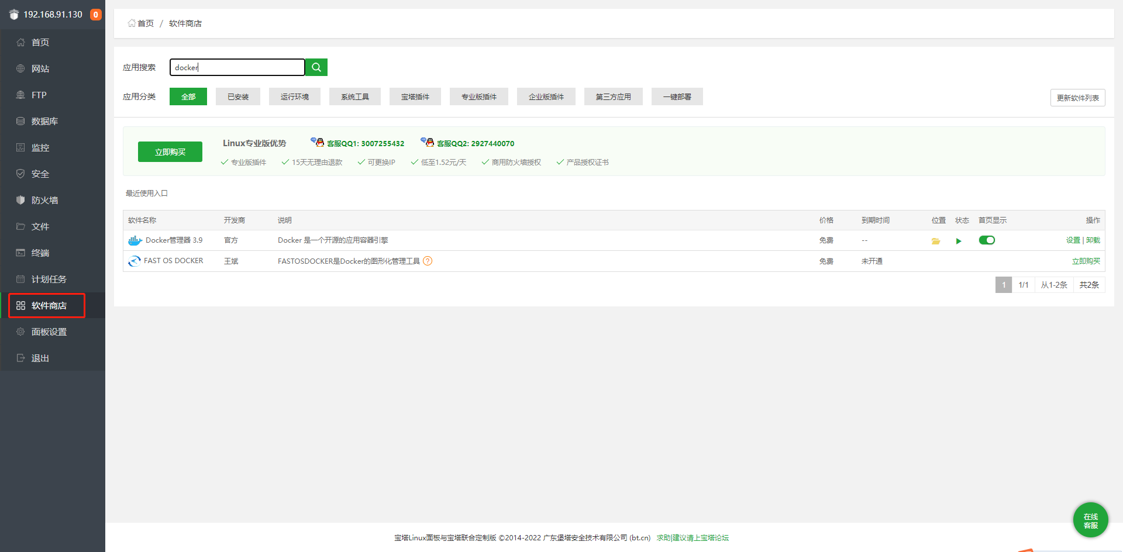This screenshot has height=552, width=1123.
Task: Select the 运行环境 category tab
Action: 295,96
